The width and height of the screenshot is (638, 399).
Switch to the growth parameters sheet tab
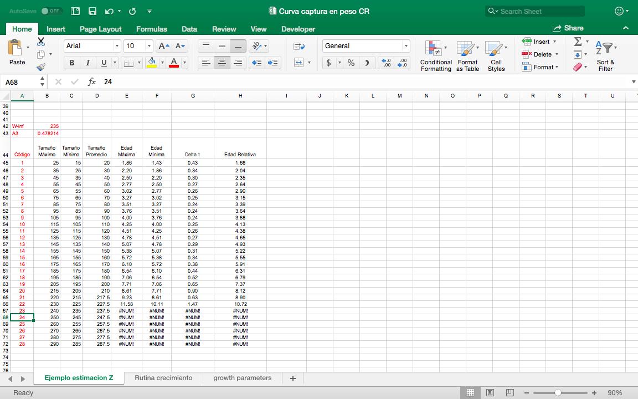(x=242, y=378)
